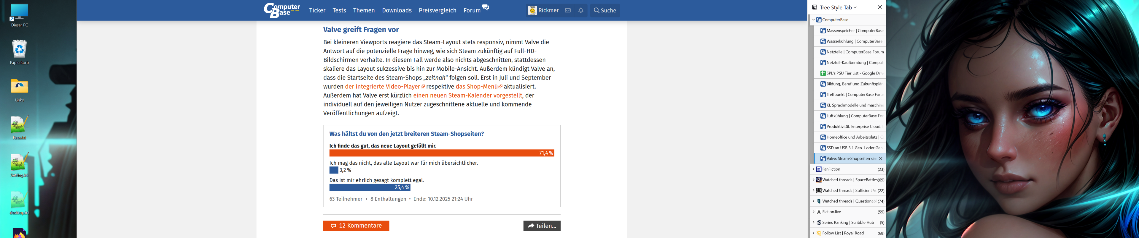Screen dimensions: 1139x238
Task: Switch to the Netzteil-Kaufberatung tab
Action: [x=850, y=63]
